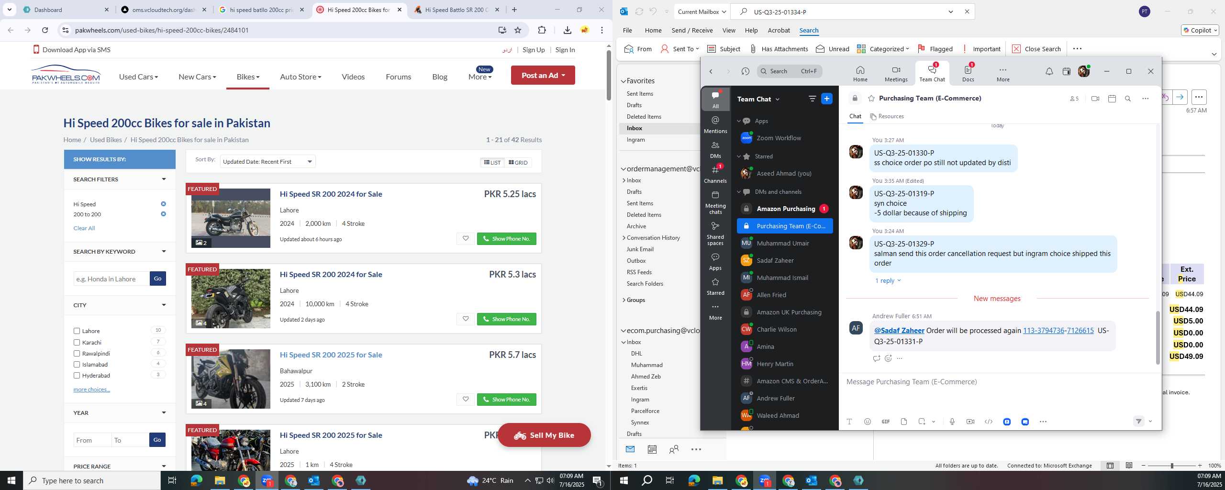Viewport: 1225px width, 490px height.
Task: Open Team Chat filter icon
Action: point(812,99)
